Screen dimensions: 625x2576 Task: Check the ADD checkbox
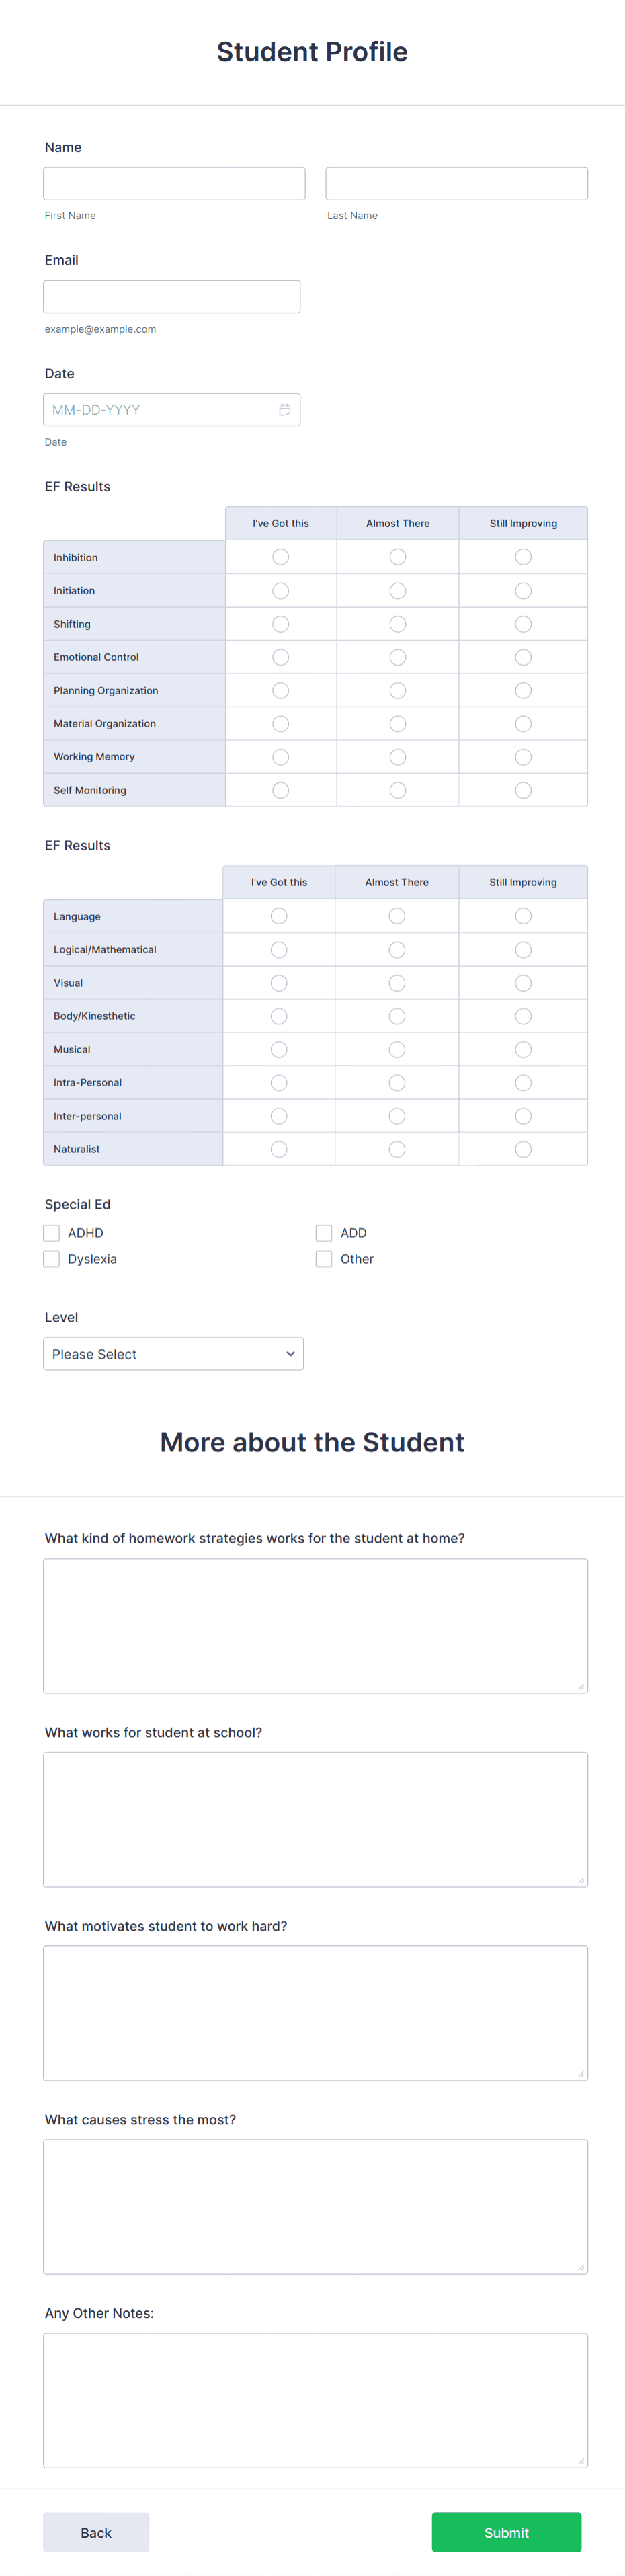click(x=324, y=1233)
